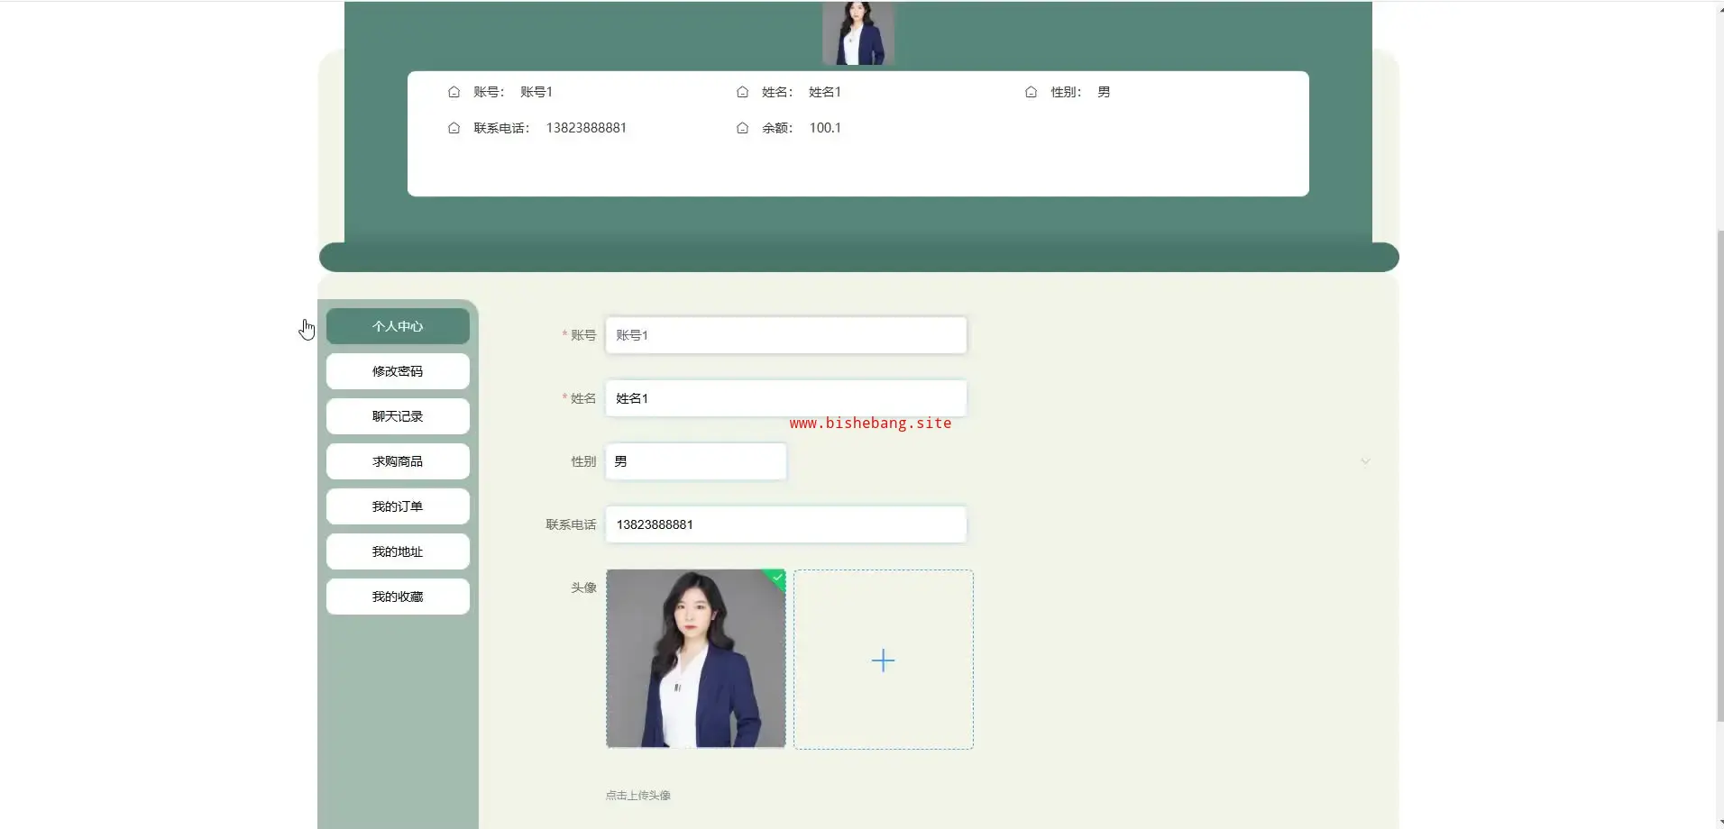The height and width of the screenshot is (829, 1724).
Task: Select 求购商品 in the sidebar
Action: tap(398, 461)
